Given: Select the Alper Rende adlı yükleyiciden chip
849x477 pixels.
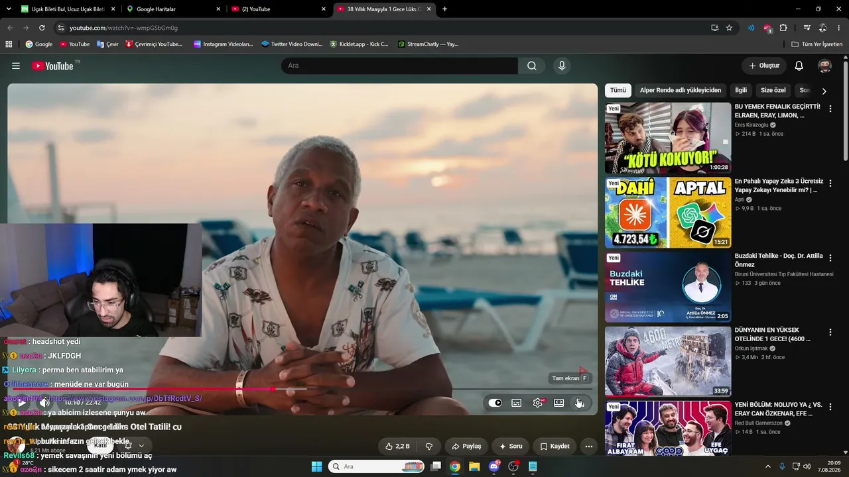Looking at the screenshot, I should [681, 90].
